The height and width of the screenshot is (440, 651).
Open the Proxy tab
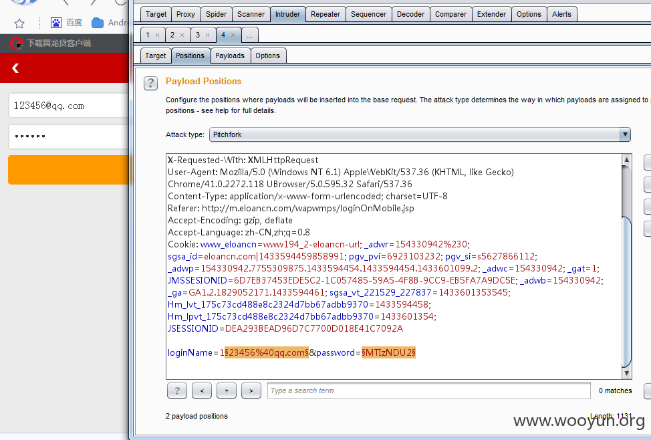click(186, 14)
